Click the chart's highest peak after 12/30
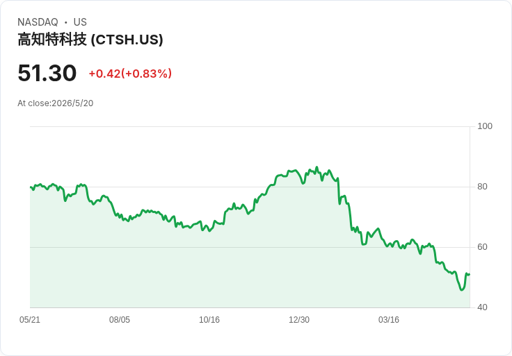The width and height of the screenshot is (512, 356). point(317,167)
